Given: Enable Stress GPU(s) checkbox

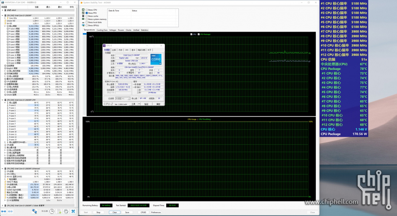Looking at the screenshot, I should pos(87,25).
